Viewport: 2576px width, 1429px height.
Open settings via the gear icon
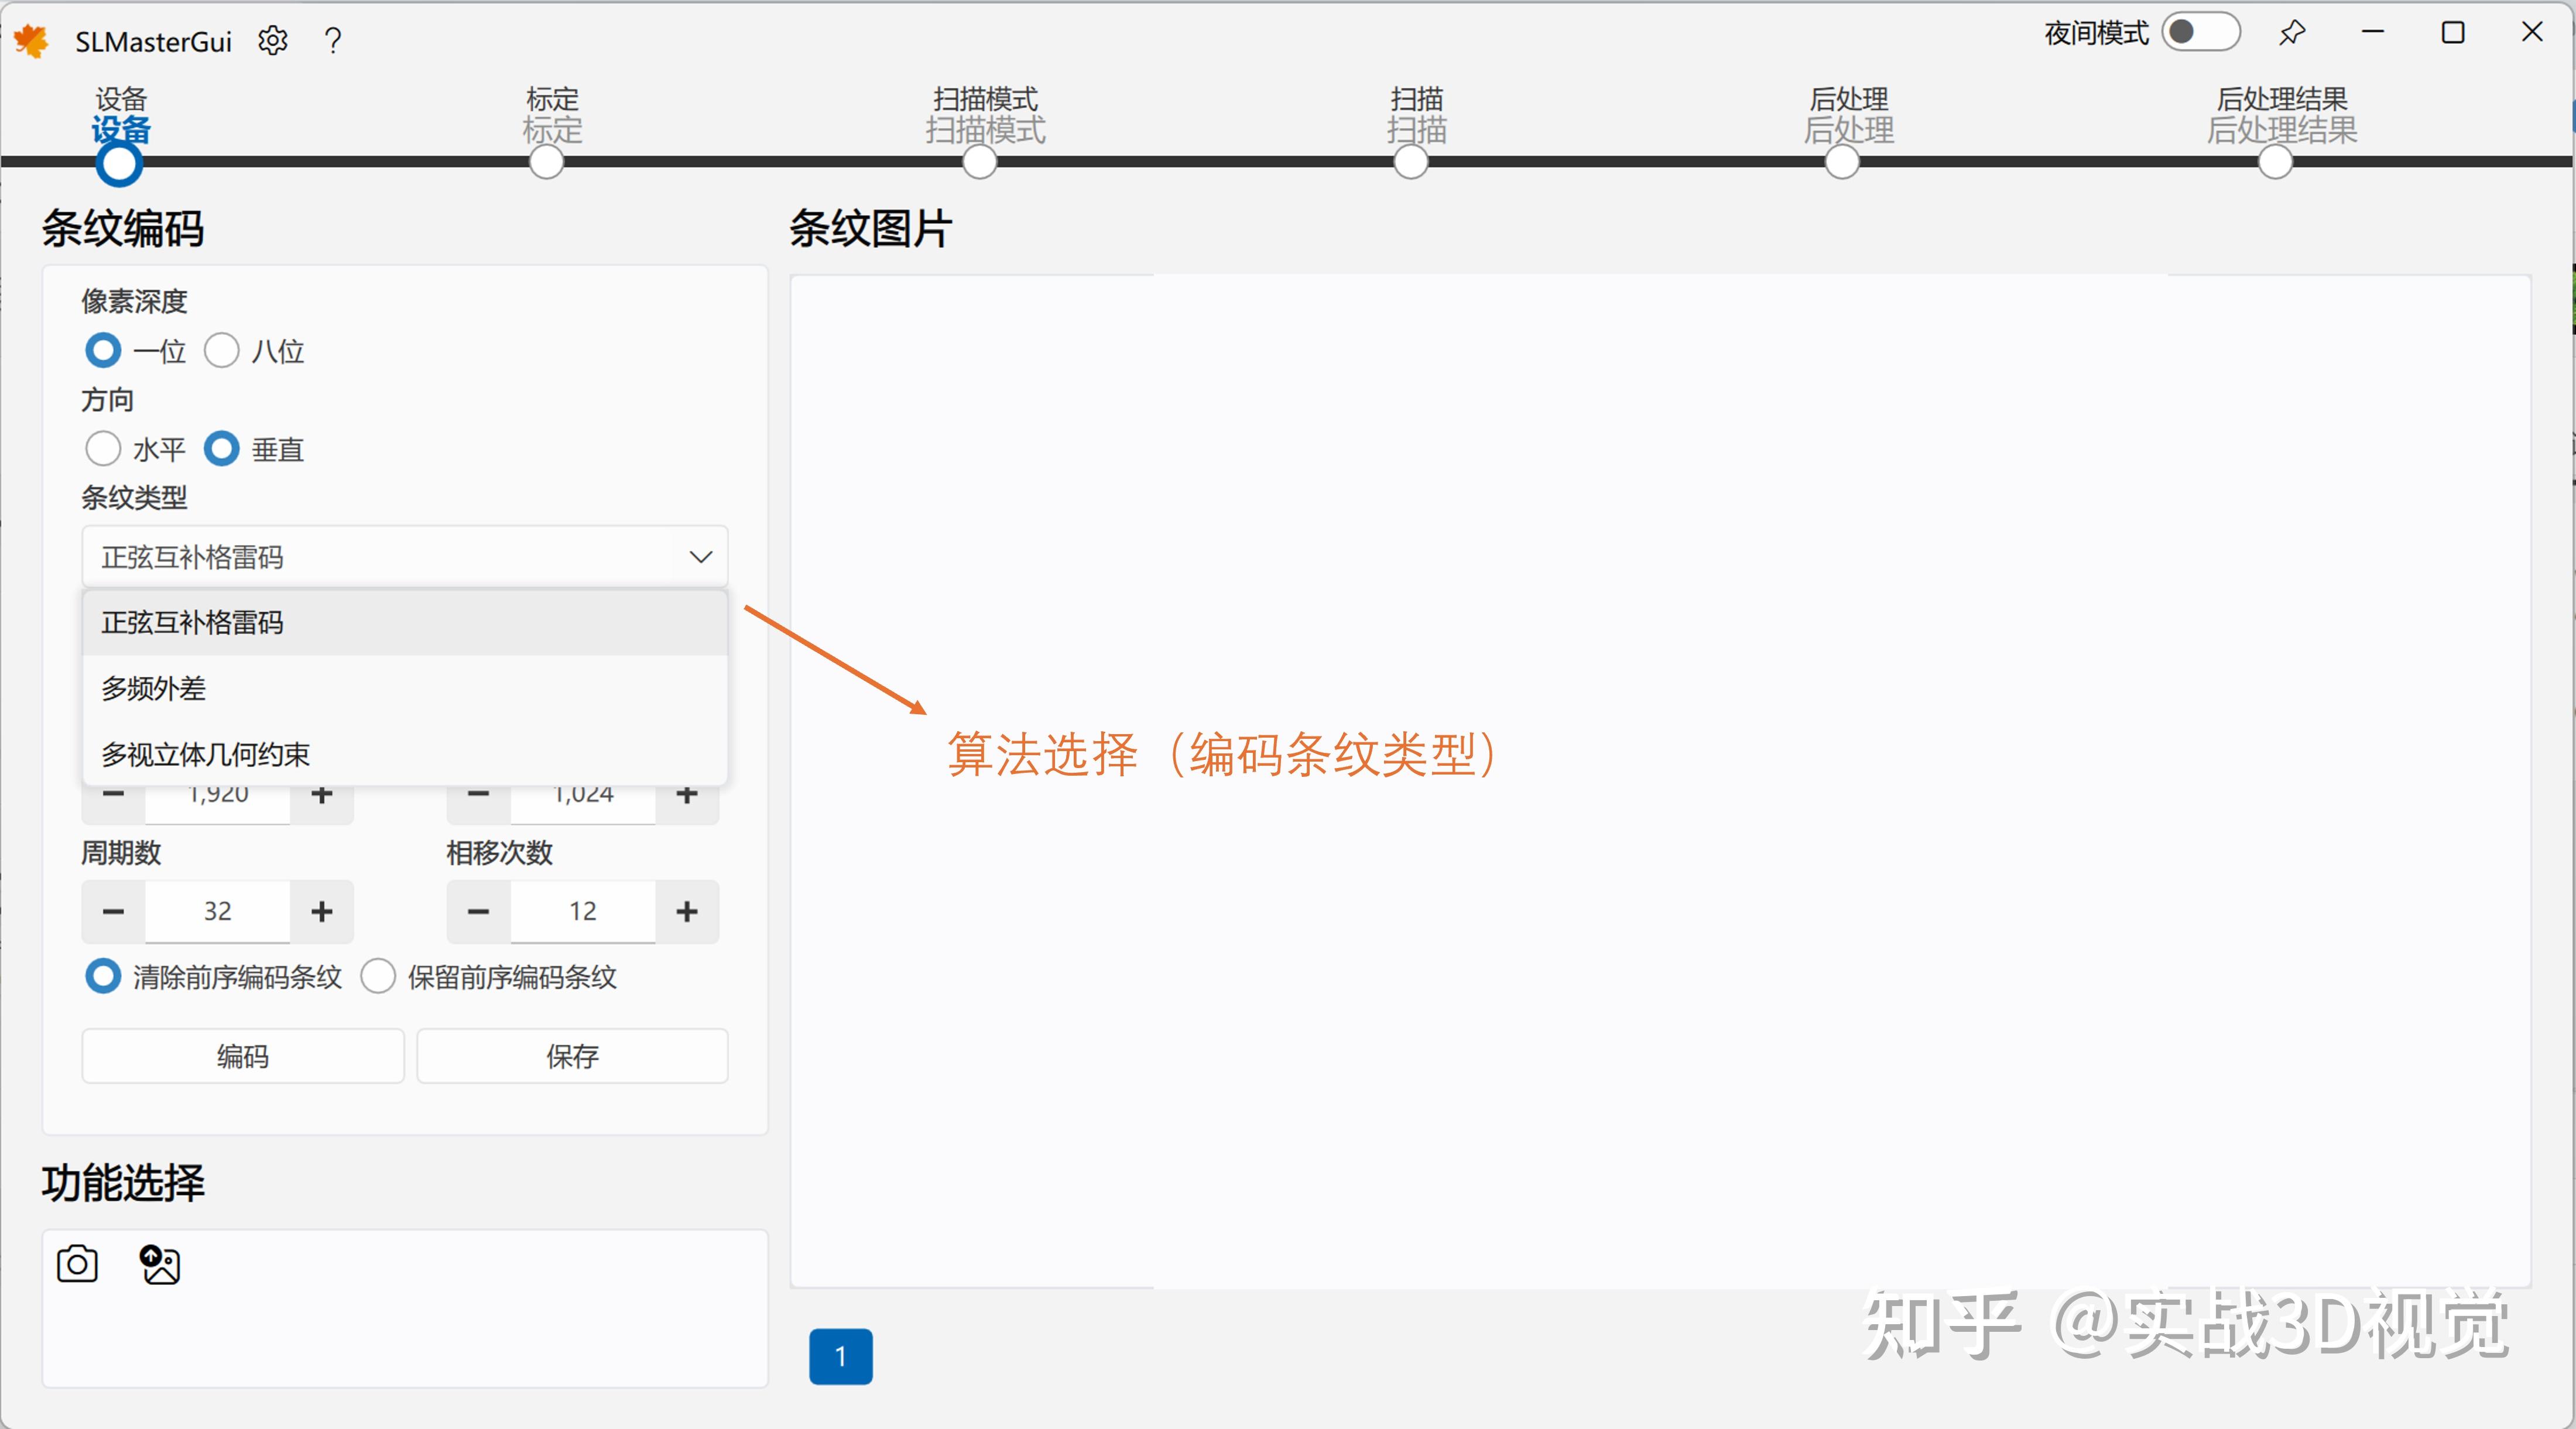pos(272,40)
